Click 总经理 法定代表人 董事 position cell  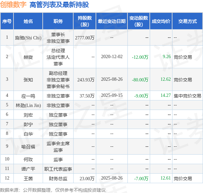[58, 57]
